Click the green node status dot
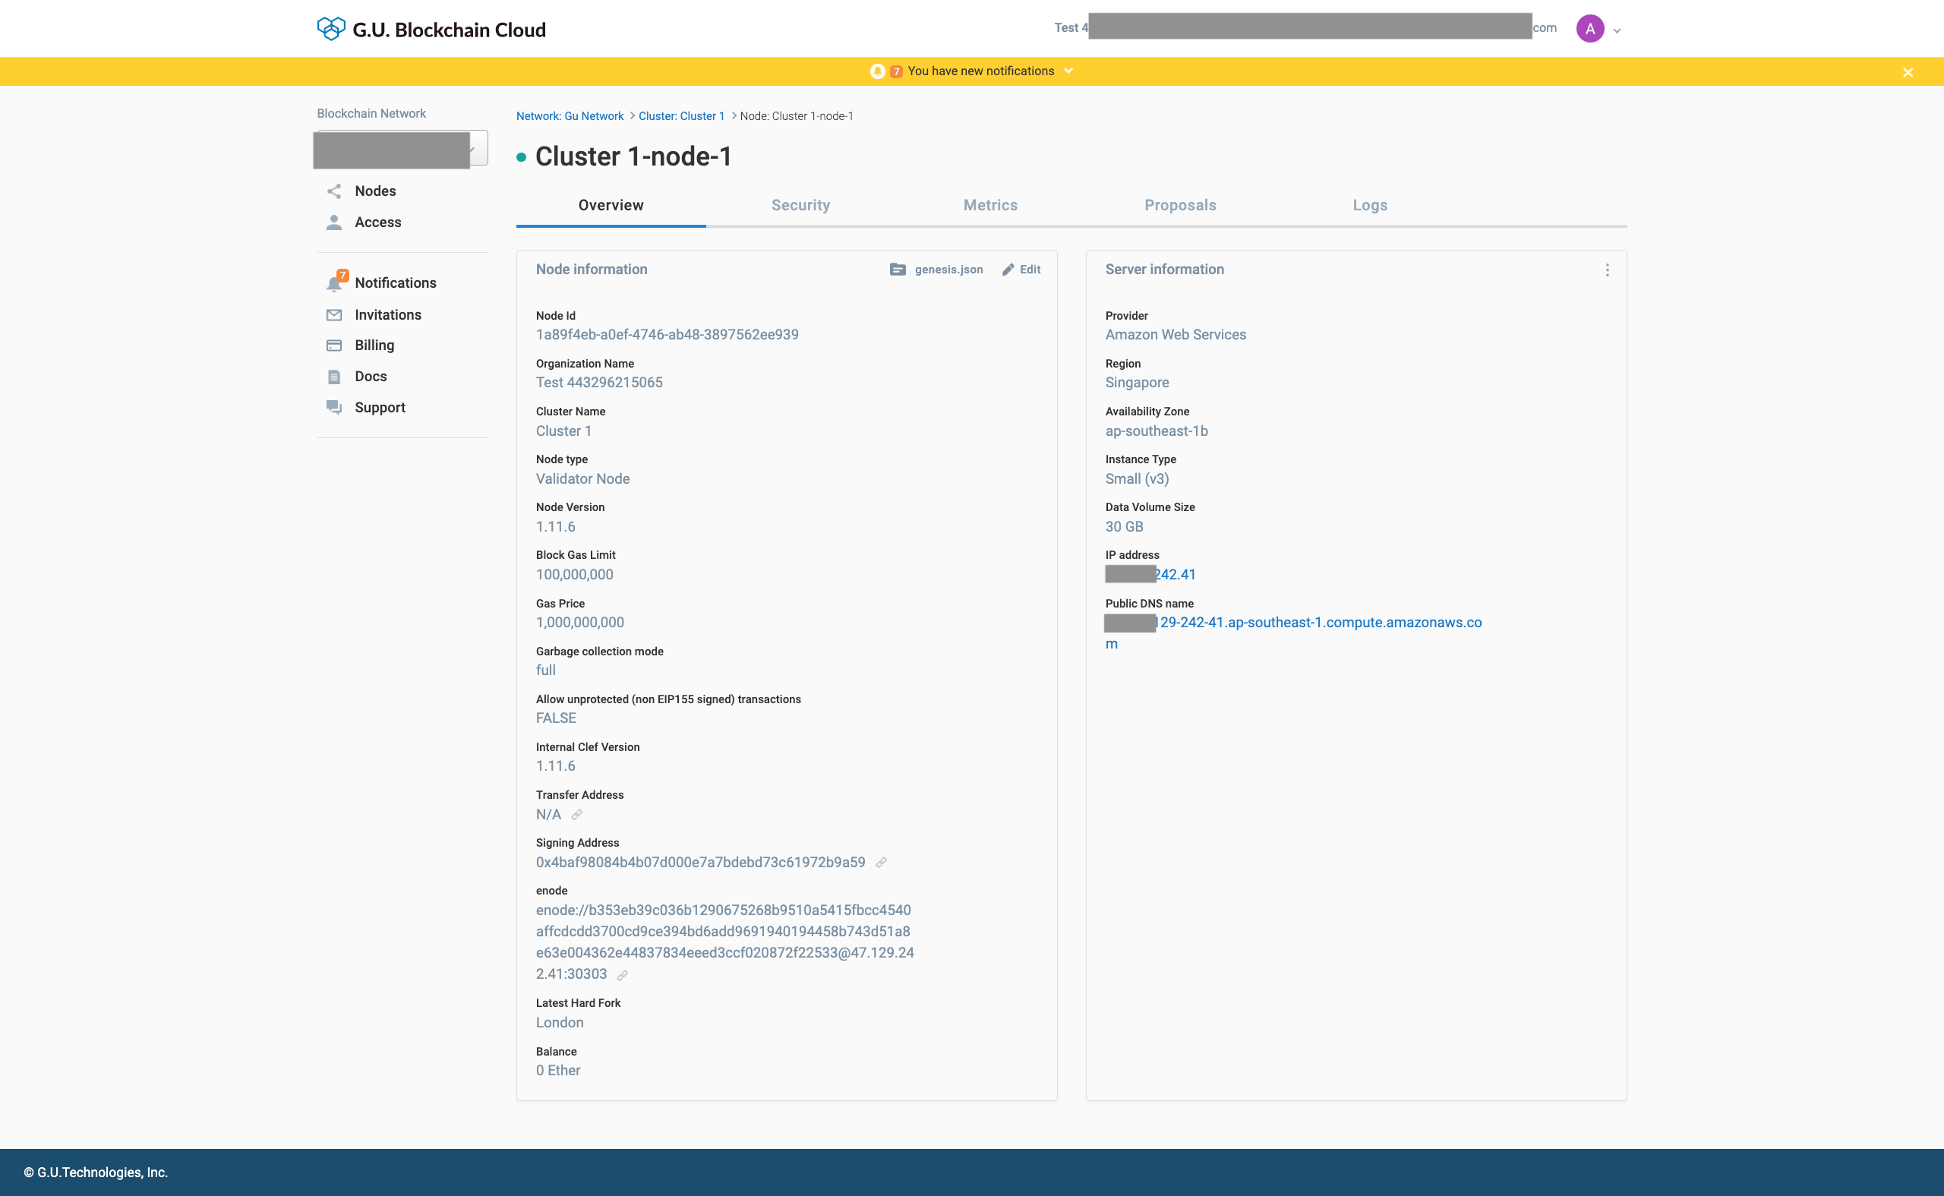1944x1196 pixels. click(521, 157)
